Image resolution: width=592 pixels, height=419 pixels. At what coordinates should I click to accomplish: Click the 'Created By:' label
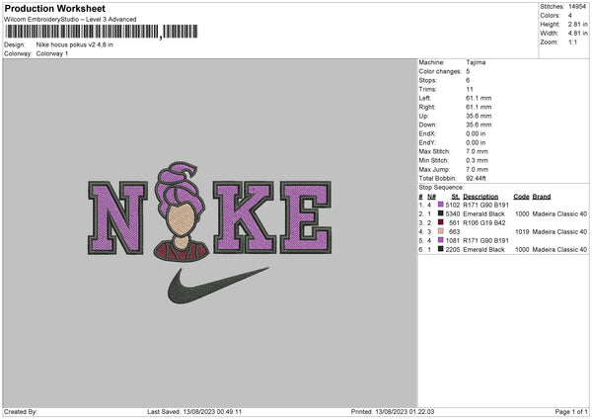(x=21, y=411)
